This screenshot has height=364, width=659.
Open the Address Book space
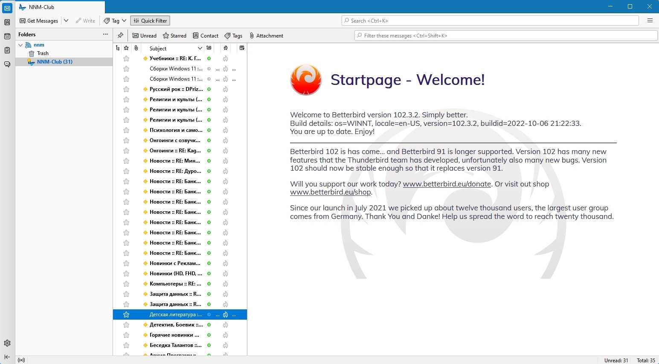pos(7,22)
